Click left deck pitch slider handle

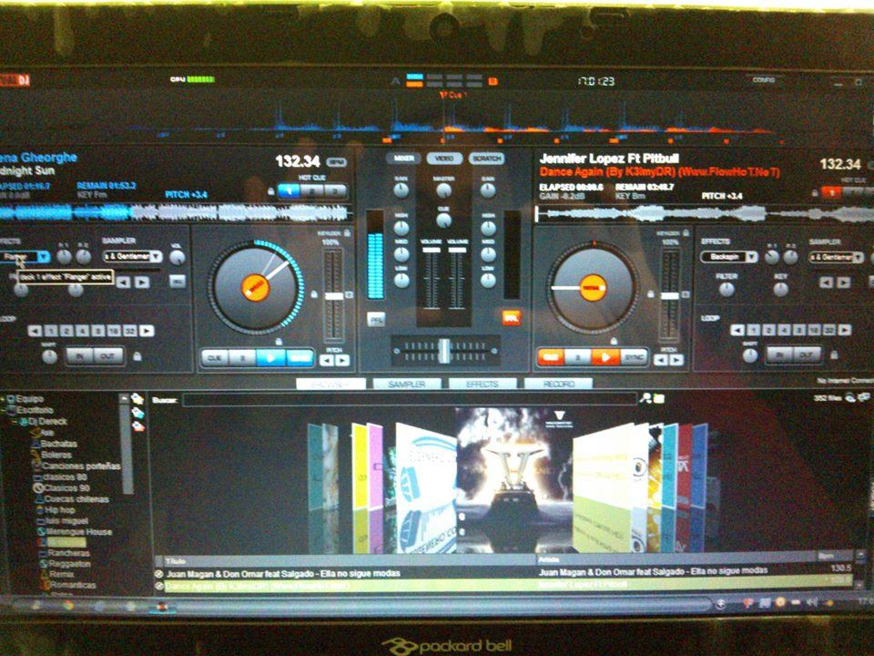(x=334, y=295)
